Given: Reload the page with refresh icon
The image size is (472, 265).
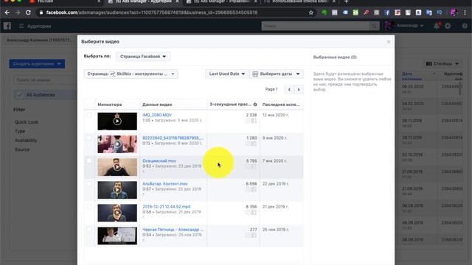Looking at the screenshot, I should click(28, 13).
